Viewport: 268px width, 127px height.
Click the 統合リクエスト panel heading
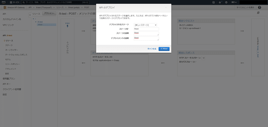click(186, 21)
